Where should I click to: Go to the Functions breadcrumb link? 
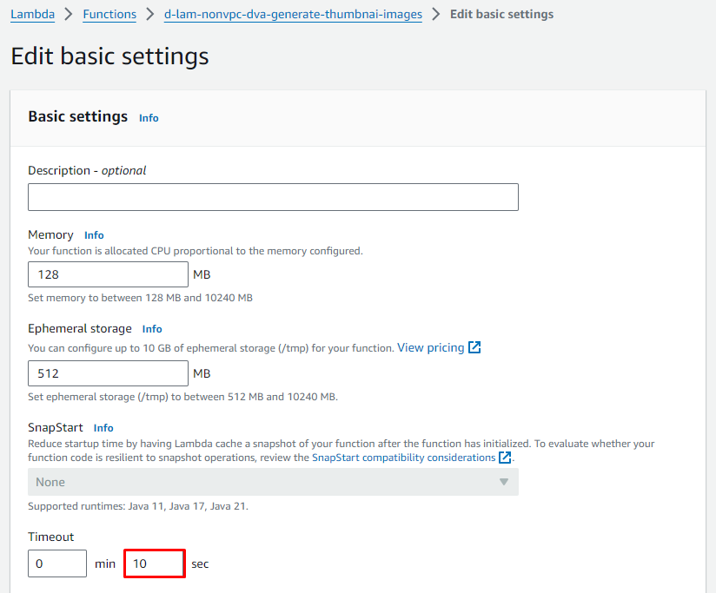click(109, 14)
